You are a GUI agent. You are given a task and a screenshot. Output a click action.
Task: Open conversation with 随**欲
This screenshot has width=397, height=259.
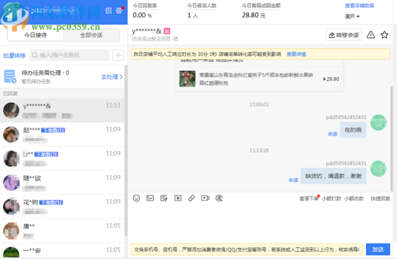pyautogui.click(x=62, y=183)
